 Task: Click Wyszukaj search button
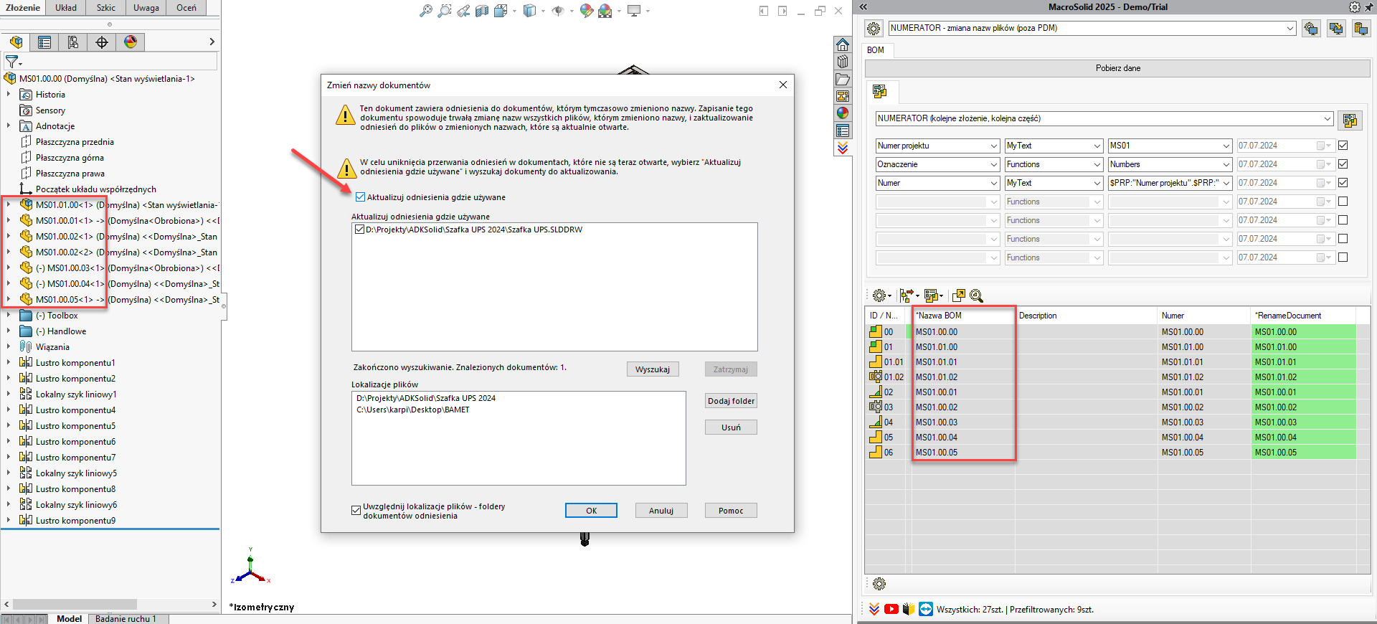point(653,369)
